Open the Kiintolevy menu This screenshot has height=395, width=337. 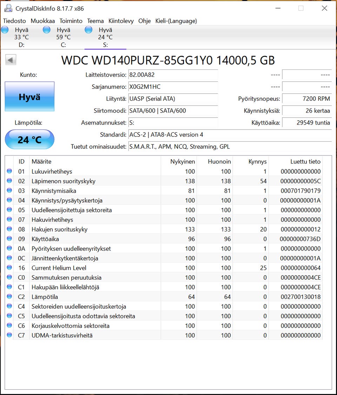[x=121, y=21]
